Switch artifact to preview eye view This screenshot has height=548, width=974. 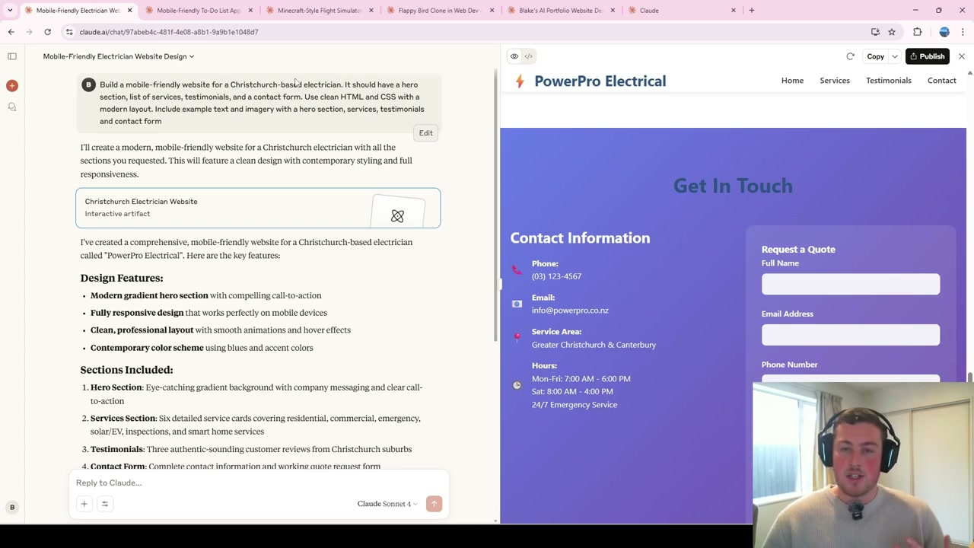click(514, 56)
